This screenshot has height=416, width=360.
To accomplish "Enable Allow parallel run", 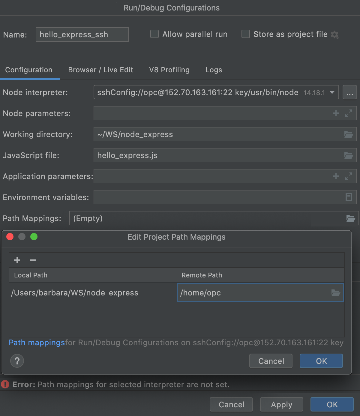I will pyautogui.click(x=154, y=34).
